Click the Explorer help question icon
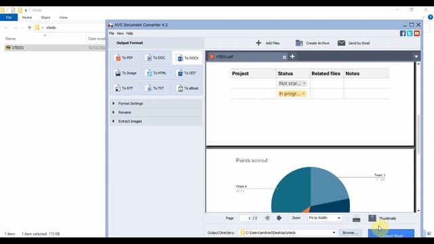Image resolution: width=434 pixels, height=244 pixels. coord(431,17)
